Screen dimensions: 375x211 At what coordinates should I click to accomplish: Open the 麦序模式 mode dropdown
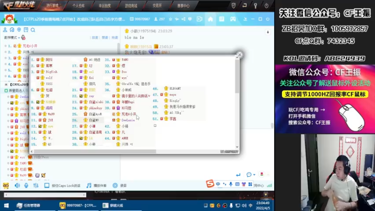[12, 38]
